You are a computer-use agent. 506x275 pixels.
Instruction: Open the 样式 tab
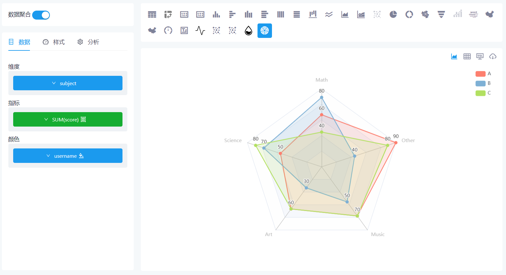(x=54, y=42)
